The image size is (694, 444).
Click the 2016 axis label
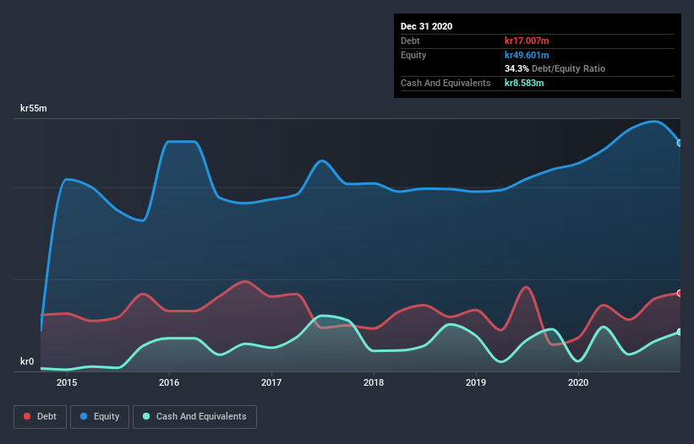[x=169, y=382]
